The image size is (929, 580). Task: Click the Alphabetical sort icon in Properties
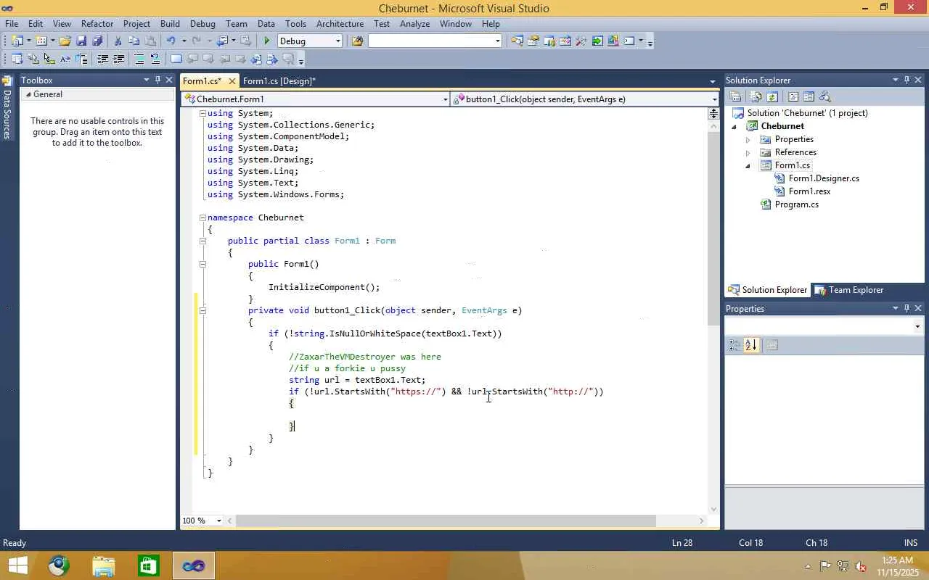pos(750,345)
